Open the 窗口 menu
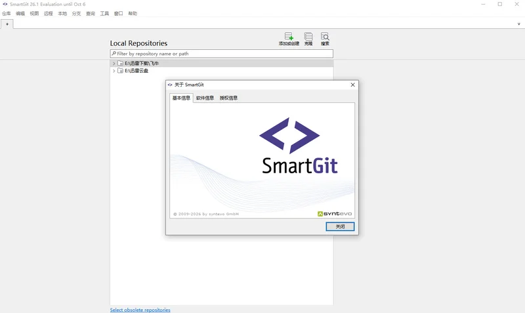This screenshot has height=313, width=525. [x=119, y=13]
